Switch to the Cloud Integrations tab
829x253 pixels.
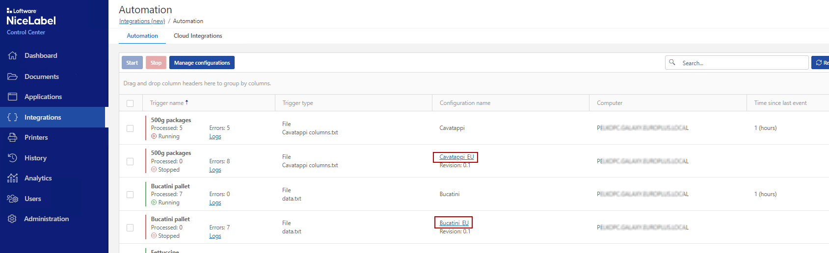(x=198, y=36)
